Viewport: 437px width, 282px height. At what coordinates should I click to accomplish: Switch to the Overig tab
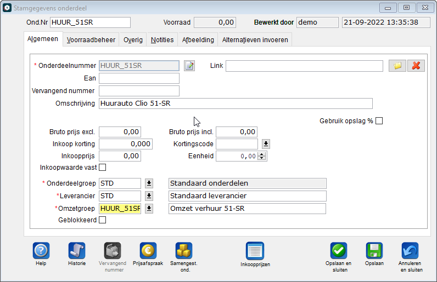pyautogui.click(x=133, y=40)
